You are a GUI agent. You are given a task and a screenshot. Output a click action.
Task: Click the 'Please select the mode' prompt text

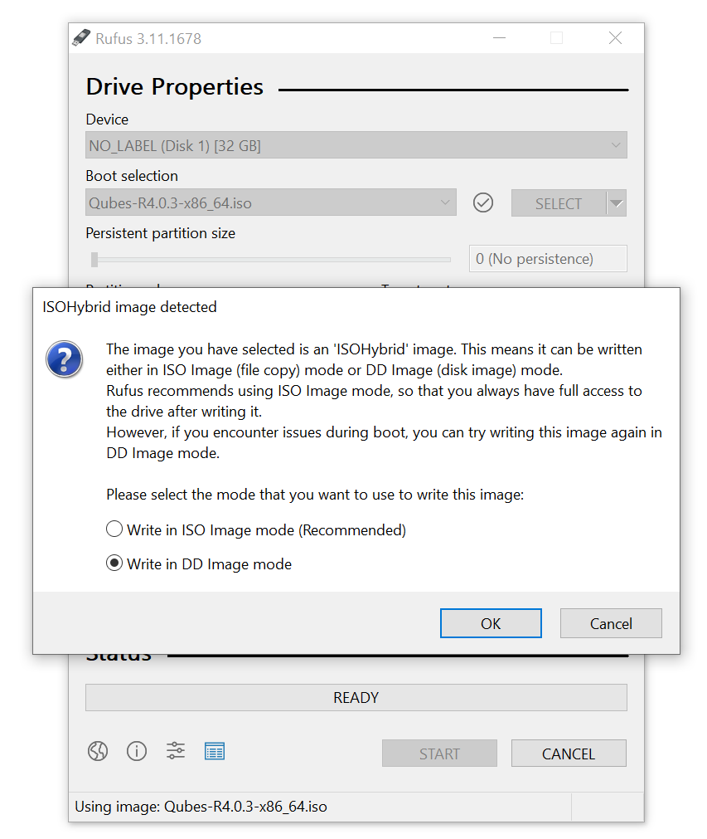point(315,495)
